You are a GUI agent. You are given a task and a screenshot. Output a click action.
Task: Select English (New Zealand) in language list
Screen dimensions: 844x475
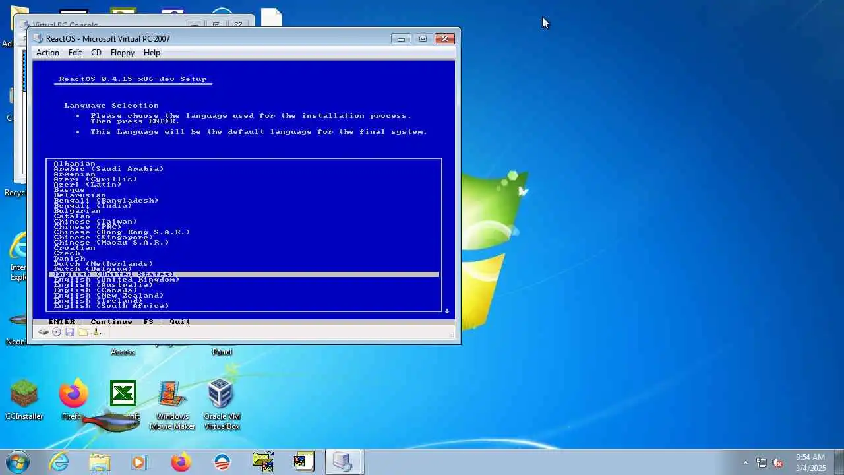click(x=109, y=296)
